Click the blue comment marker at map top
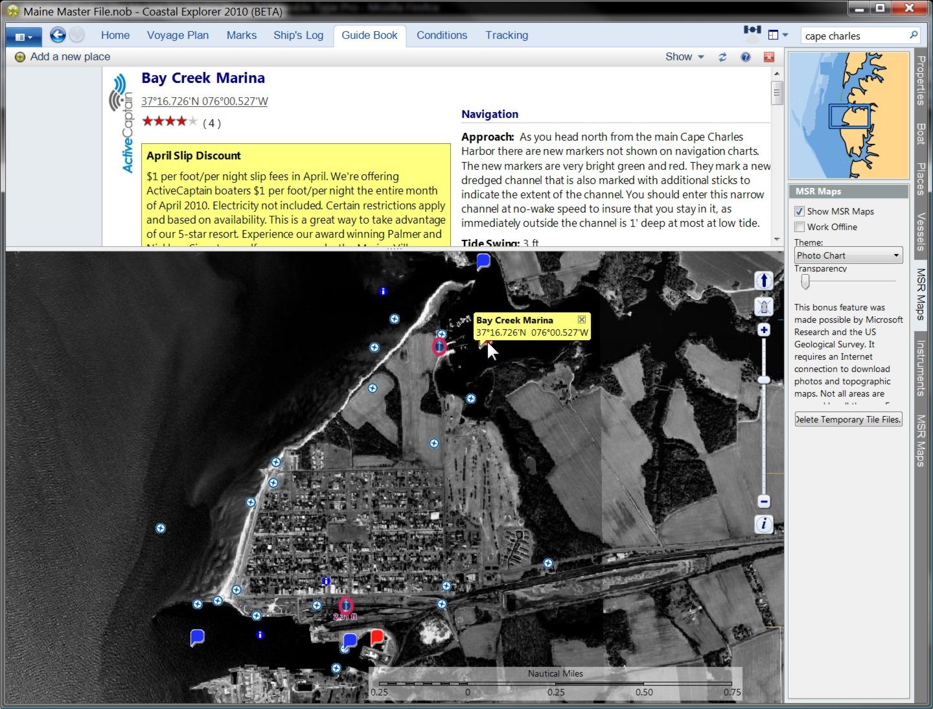The width and height of the screenshot is (933, 709). click(x=483, y=261)
